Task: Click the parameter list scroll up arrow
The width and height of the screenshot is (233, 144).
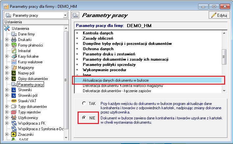Action: [224, 33]
